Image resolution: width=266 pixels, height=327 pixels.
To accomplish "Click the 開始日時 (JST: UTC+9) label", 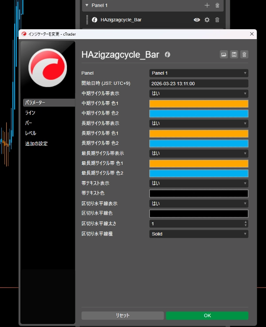I will point(106,84).
